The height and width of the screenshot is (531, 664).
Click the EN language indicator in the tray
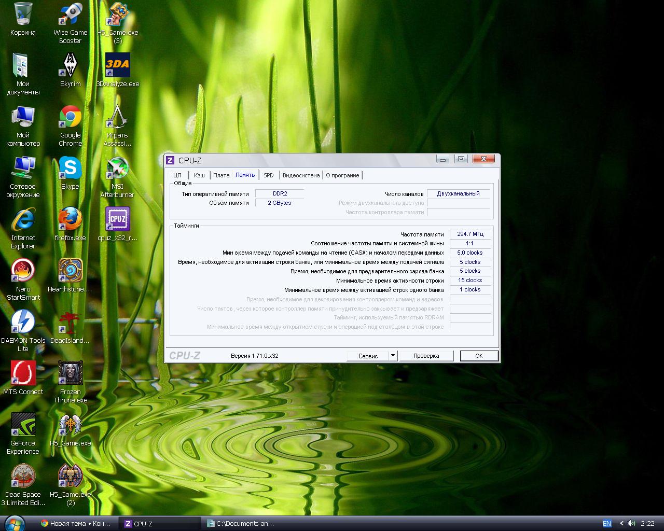[x=606, y=523]
